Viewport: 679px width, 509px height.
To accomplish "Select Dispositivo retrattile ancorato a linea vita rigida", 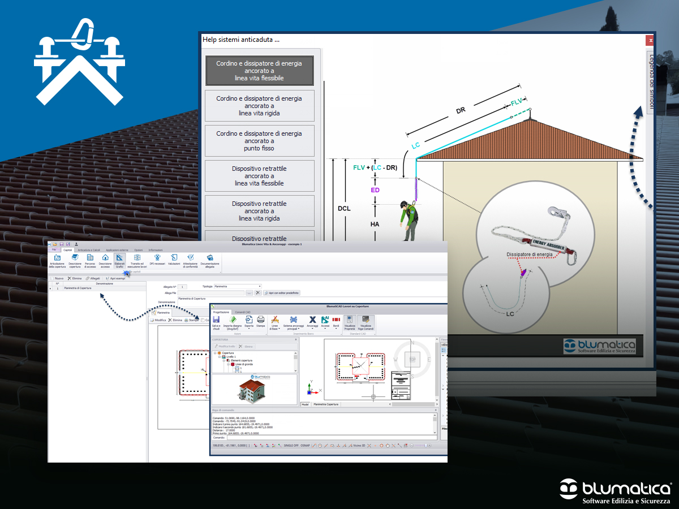I will pos(259,211).
